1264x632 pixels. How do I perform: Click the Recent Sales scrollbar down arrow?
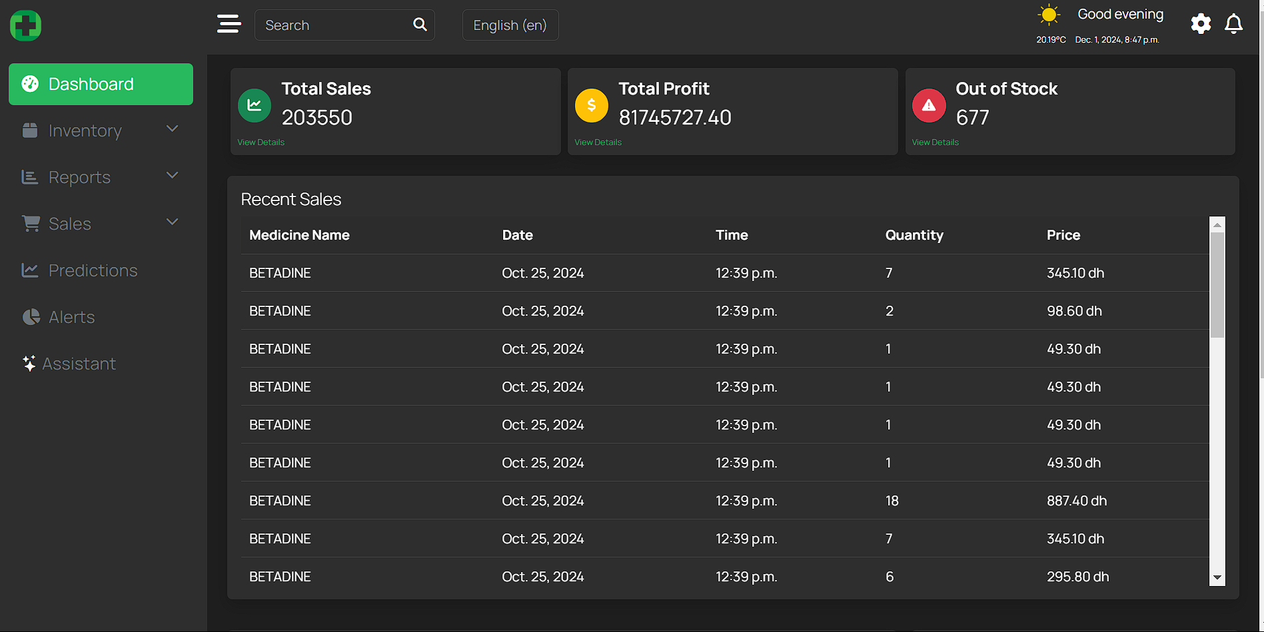pyautogui.click(x=1217, y=578)
